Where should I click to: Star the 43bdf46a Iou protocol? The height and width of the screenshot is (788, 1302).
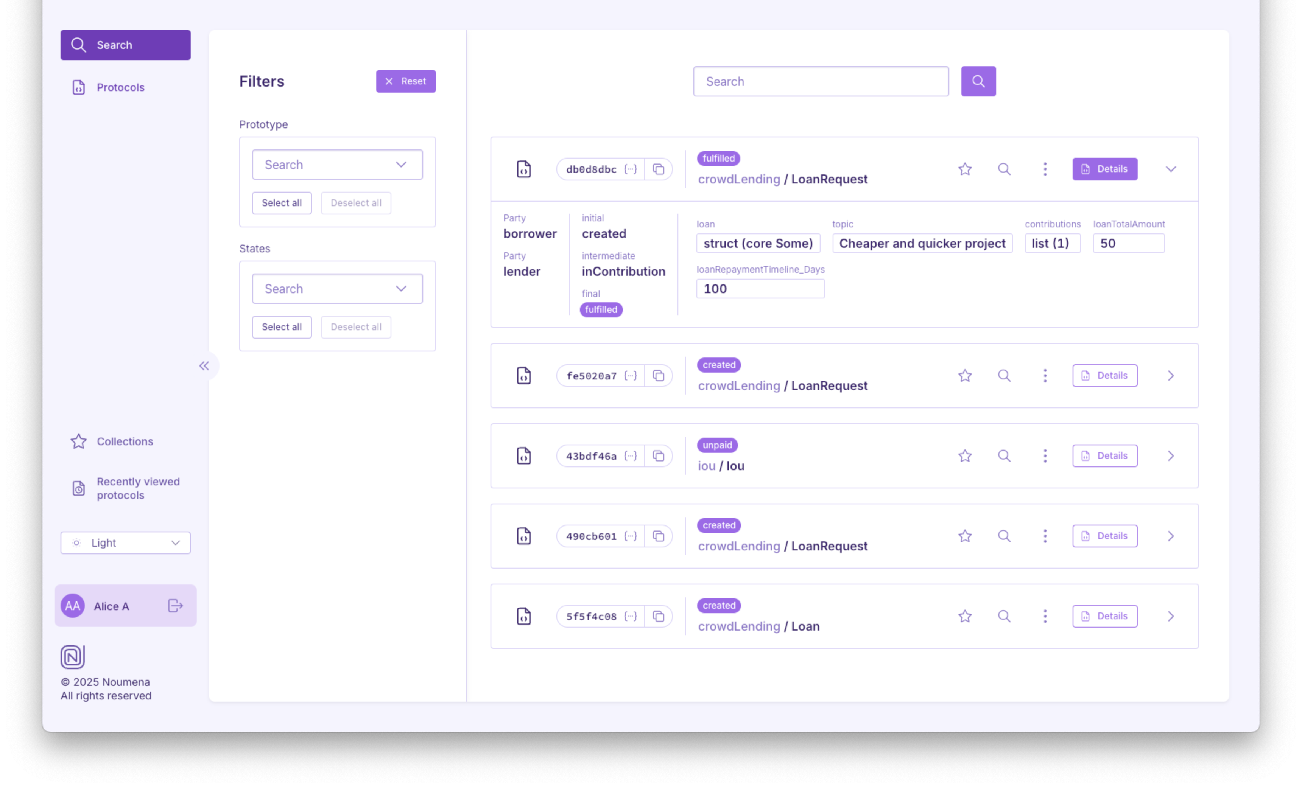click(965, 456)
